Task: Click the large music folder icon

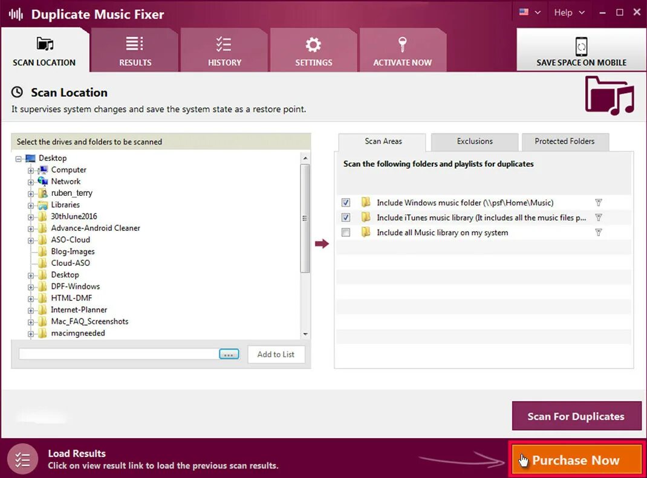Action: [x=609, y=95]
